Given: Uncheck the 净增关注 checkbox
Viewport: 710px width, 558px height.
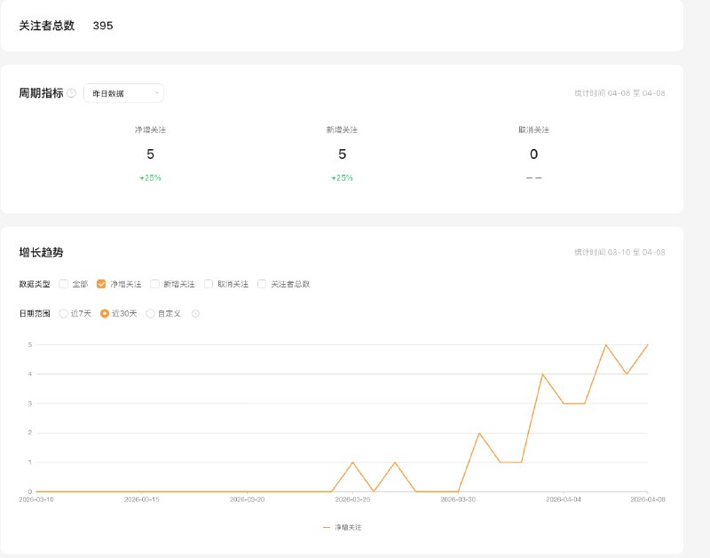Looking at the screenshot, I should [x=101, y=284].
